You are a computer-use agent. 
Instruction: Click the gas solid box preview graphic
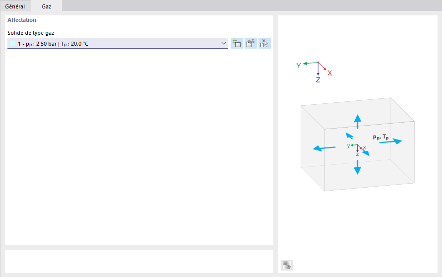(x=358, y=144)
